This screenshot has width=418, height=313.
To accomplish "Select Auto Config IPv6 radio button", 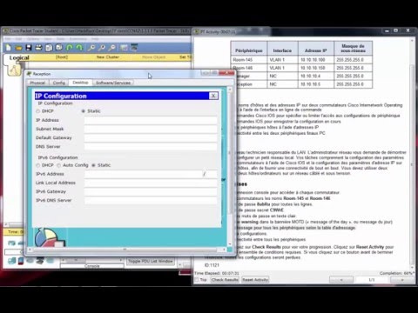I will pos(59,165).
